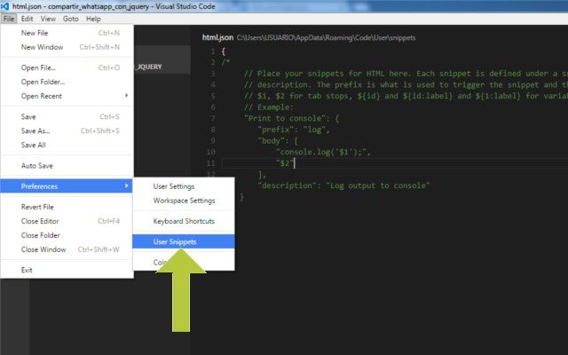Open Keyboard Shortcuts from Preferences submenu
Image resolution: width=568 pixels, height=355 pixels.
pyautogui.click(x=184, y=221)
